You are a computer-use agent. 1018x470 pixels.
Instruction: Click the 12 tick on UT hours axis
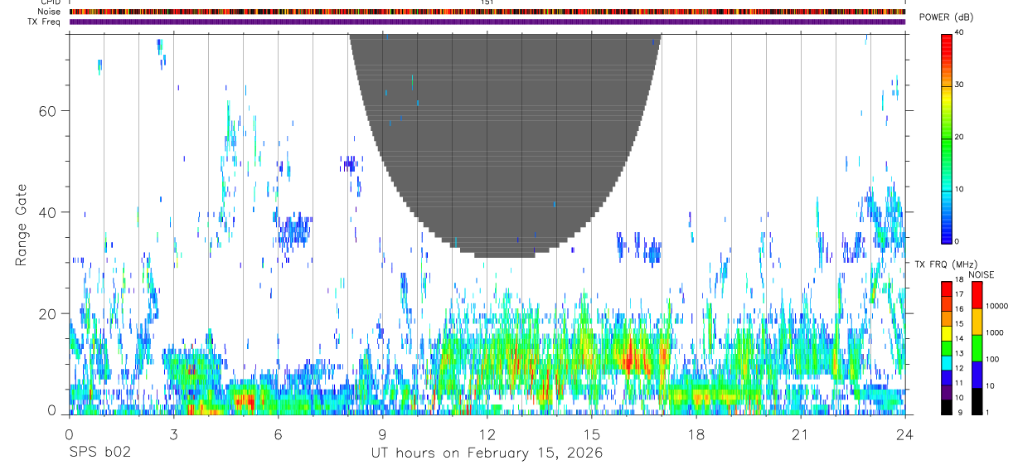[487, 434]
